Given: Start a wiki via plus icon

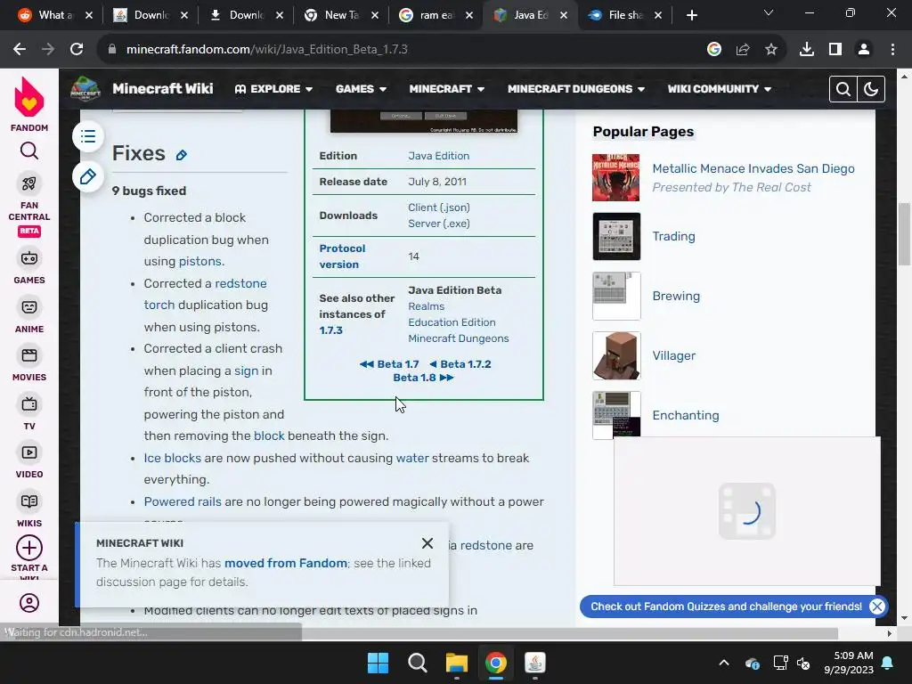Looking at the screenshot, I should [x=29, y=548].
